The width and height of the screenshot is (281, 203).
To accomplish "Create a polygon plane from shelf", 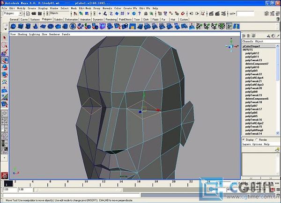I will [x=43, y=27].
